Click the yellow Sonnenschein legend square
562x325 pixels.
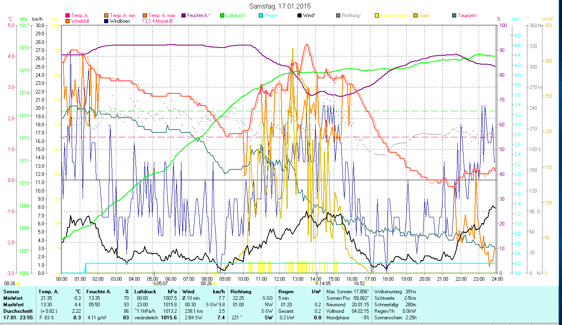[x=376, y=16]
